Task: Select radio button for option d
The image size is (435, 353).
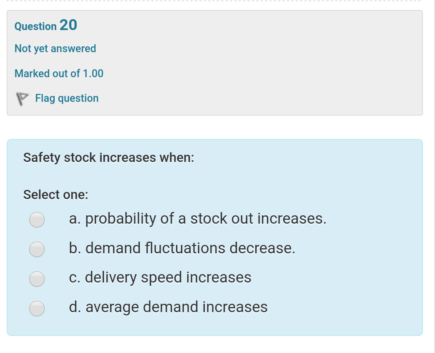Action: pos(37,309)
